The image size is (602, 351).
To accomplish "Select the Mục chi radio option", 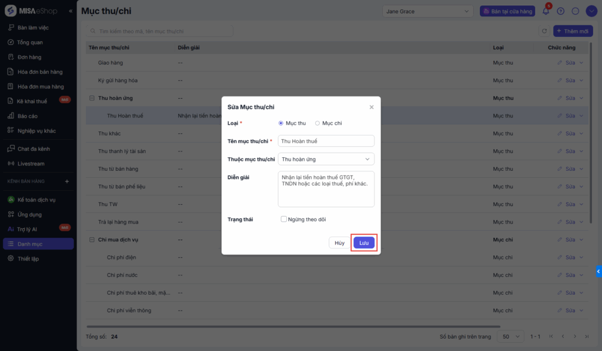I will click(317, 123).
